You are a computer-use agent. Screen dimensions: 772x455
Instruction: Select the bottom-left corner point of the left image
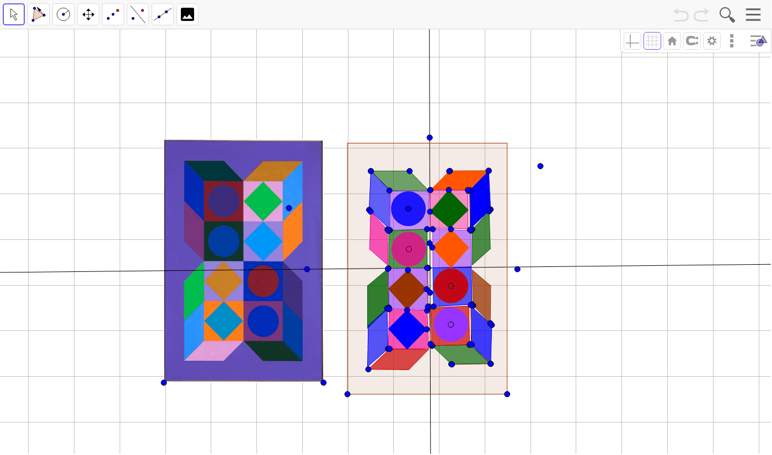[164, 383]
